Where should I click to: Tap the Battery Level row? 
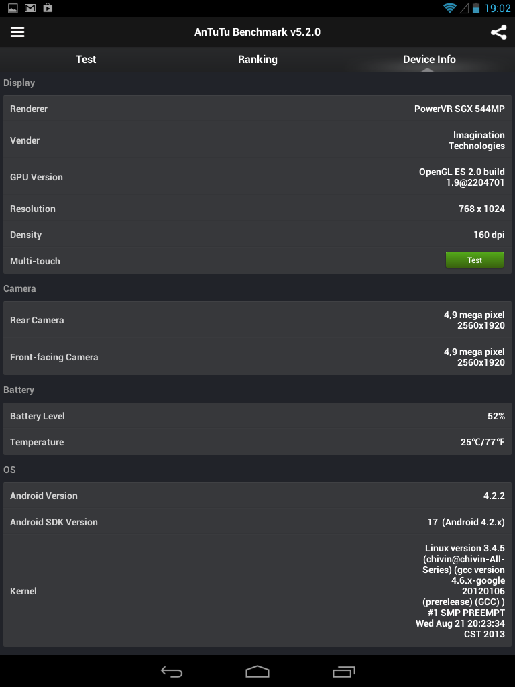coord(257,416)
